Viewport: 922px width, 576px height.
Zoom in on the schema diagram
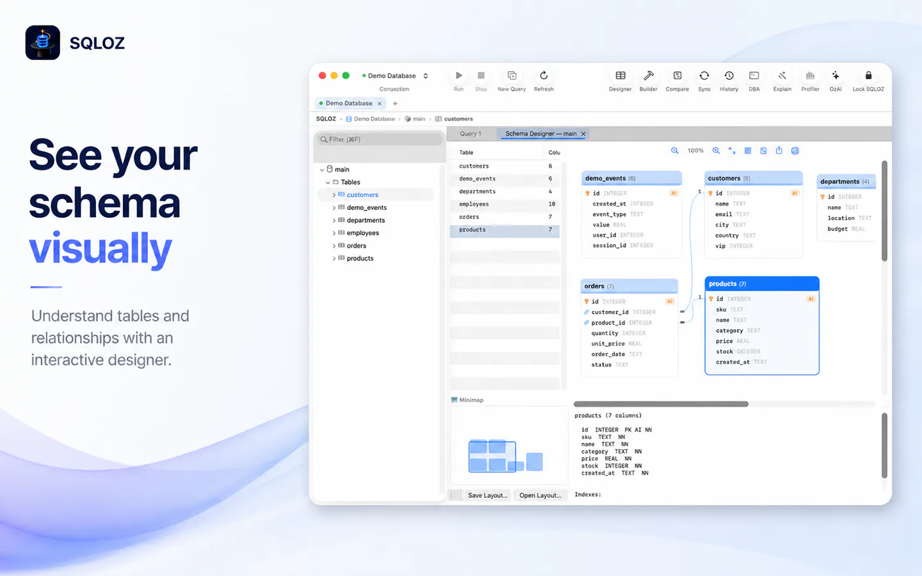[x=716, y=151]
